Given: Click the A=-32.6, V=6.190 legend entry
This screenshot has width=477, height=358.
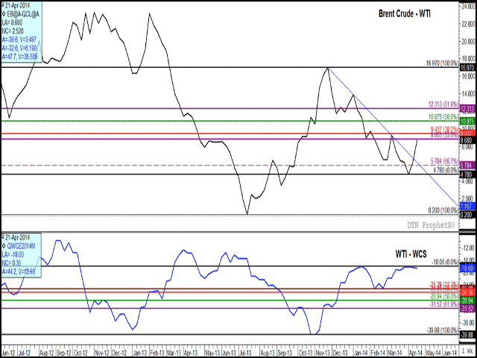Looking at the screenshot, I should point(18,48).
